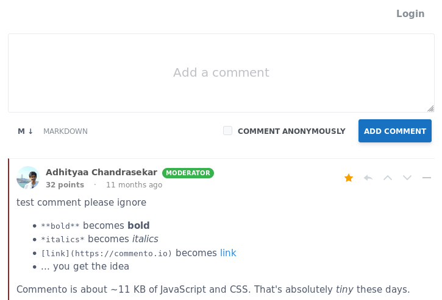Tick the comment anonymously checkbox
Image resolution: width=442 pixels, height=300 pixels.
click(x=227, y=131)
